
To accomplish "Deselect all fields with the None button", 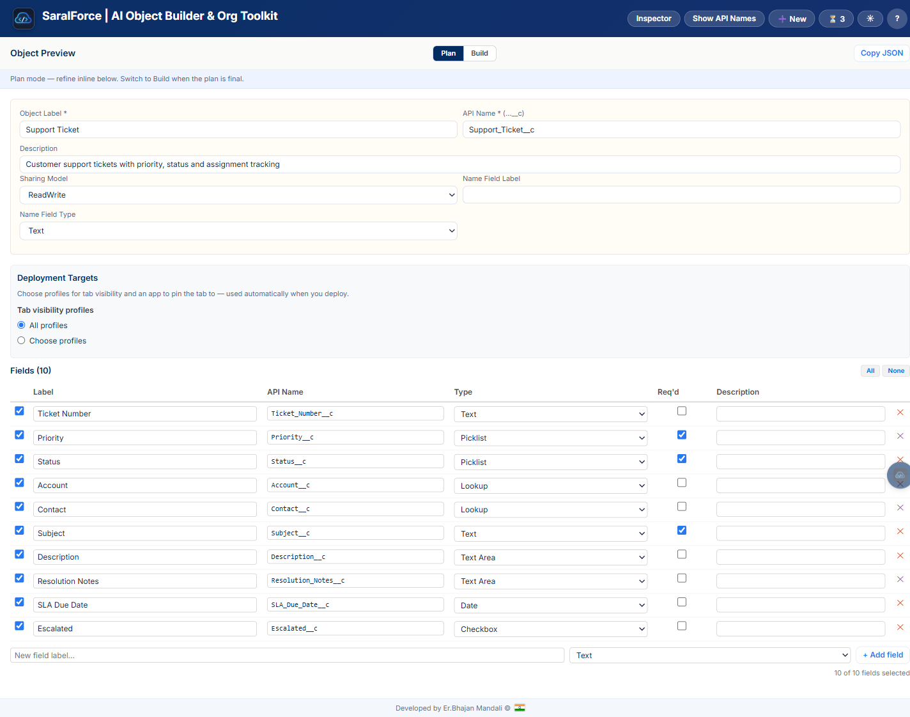I will click(896, 371).
